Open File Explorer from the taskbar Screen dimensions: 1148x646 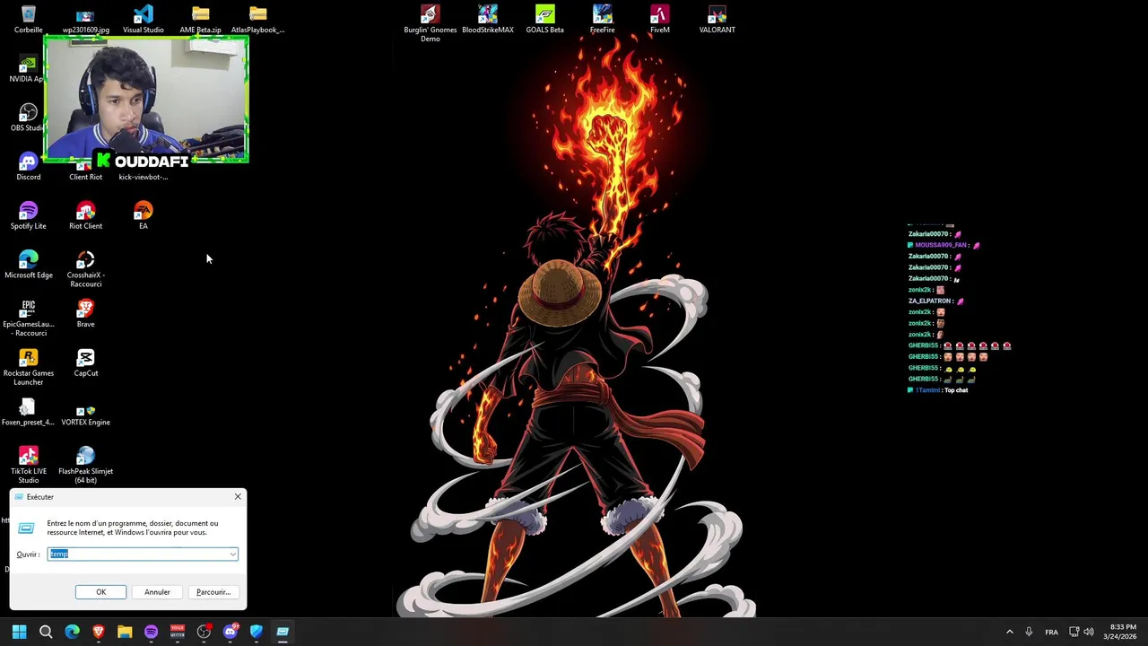125,632
